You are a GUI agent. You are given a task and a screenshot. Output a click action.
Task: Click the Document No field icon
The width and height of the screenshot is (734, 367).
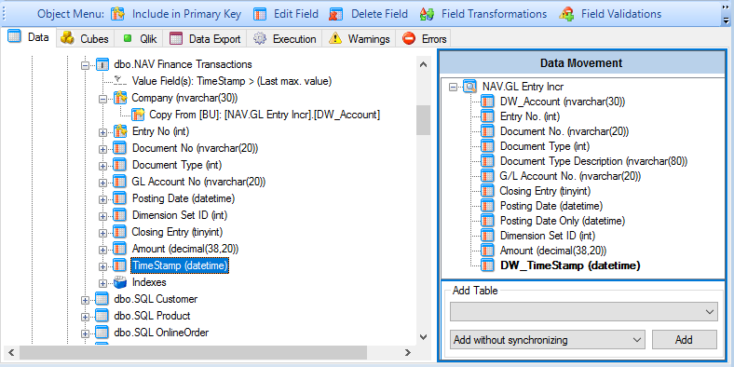click(x=120, y=148)
